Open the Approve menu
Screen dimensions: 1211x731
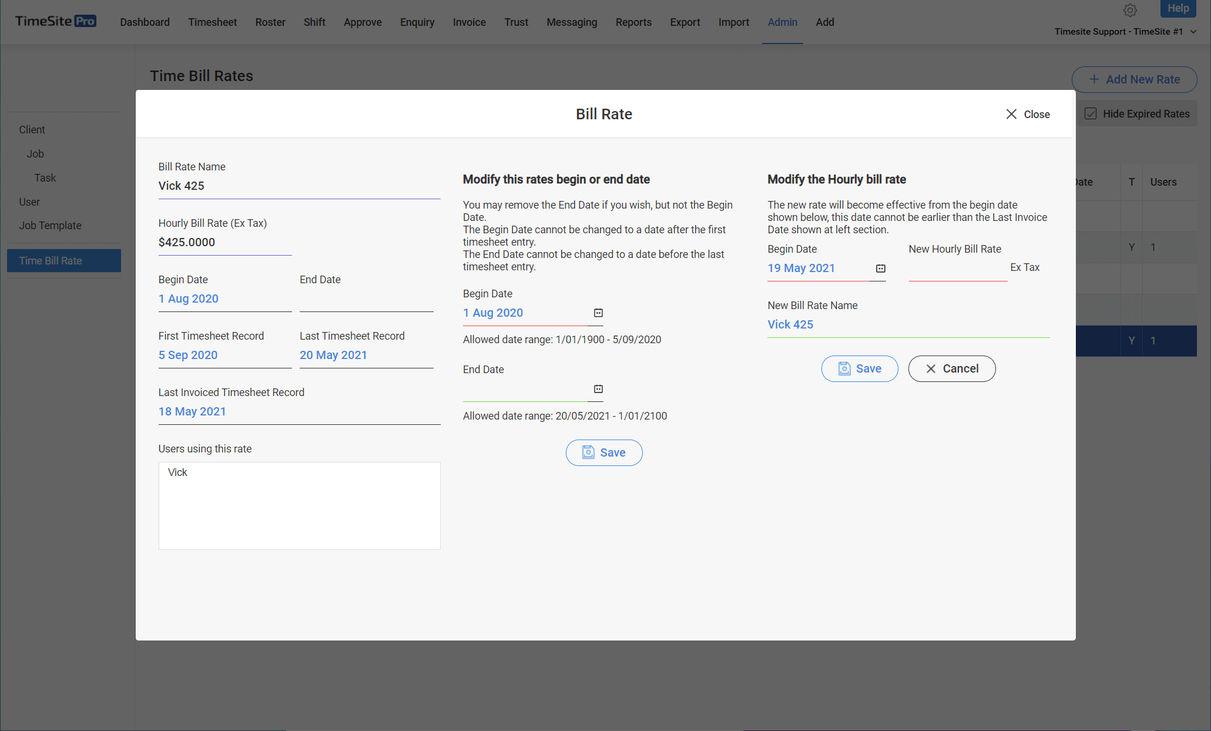tap(363, 22)
